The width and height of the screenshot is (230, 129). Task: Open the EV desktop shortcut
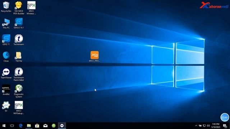point(6,106)
